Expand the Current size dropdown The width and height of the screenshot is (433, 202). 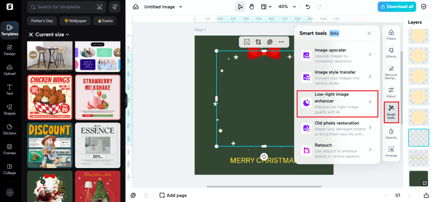click(x=48, y=34)
